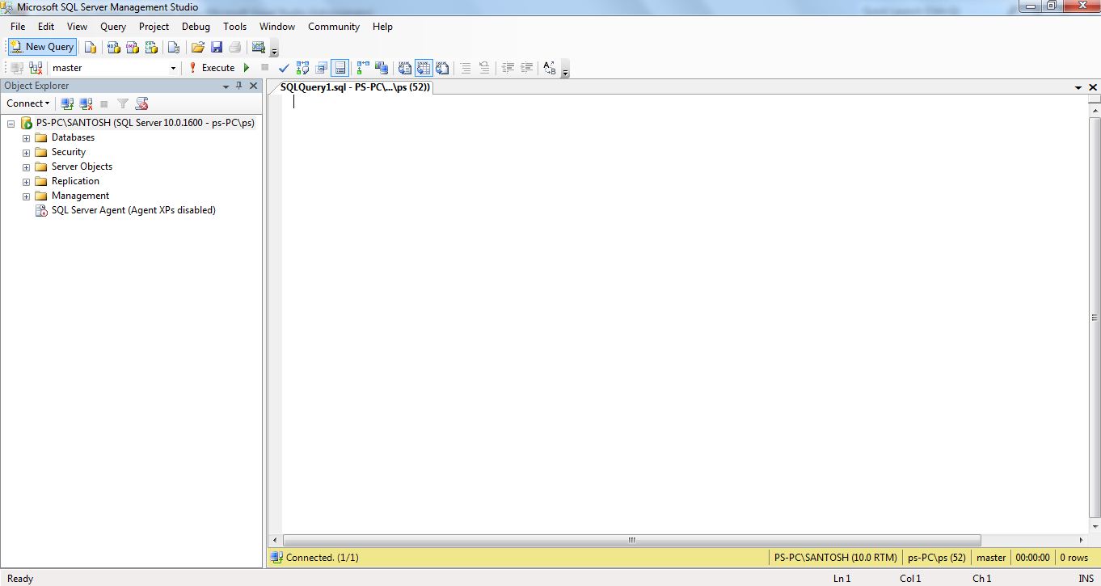Parse the query with the checkmark icon
The height and width of the screenshot is (586, 1101).
pos(284,68)
